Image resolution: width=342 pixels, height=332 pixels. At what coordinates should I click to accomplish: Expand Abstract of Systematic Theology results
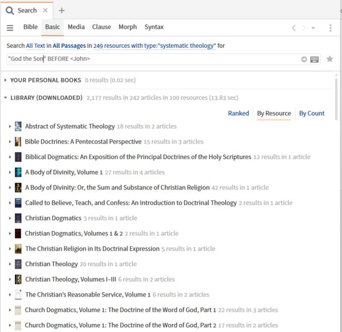pyautogui.click(x=9, y=126)
